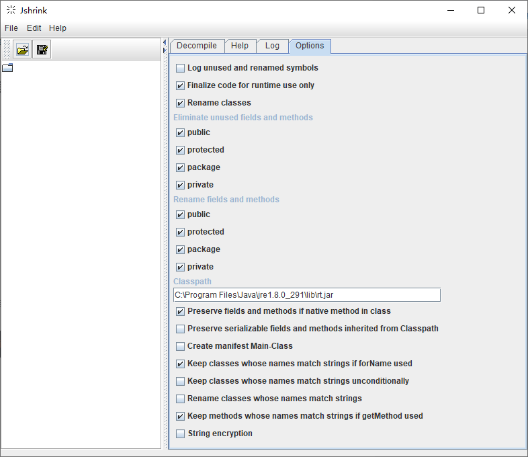
Task: Toggle protected under Eliminate unused fields
Action: (181, 150)
